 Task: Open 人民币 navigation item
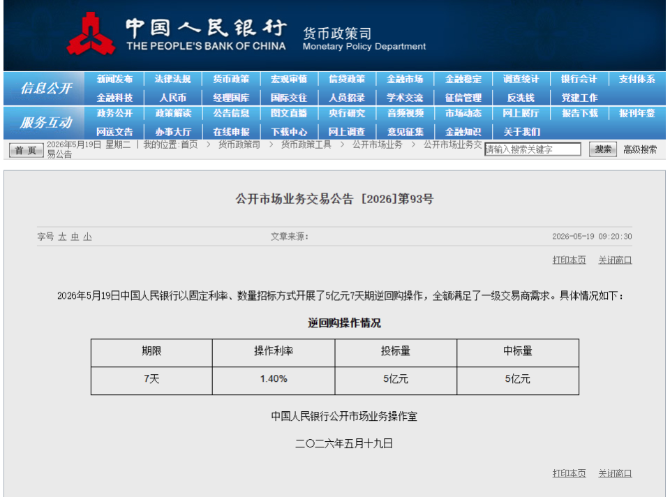(172, 98)
